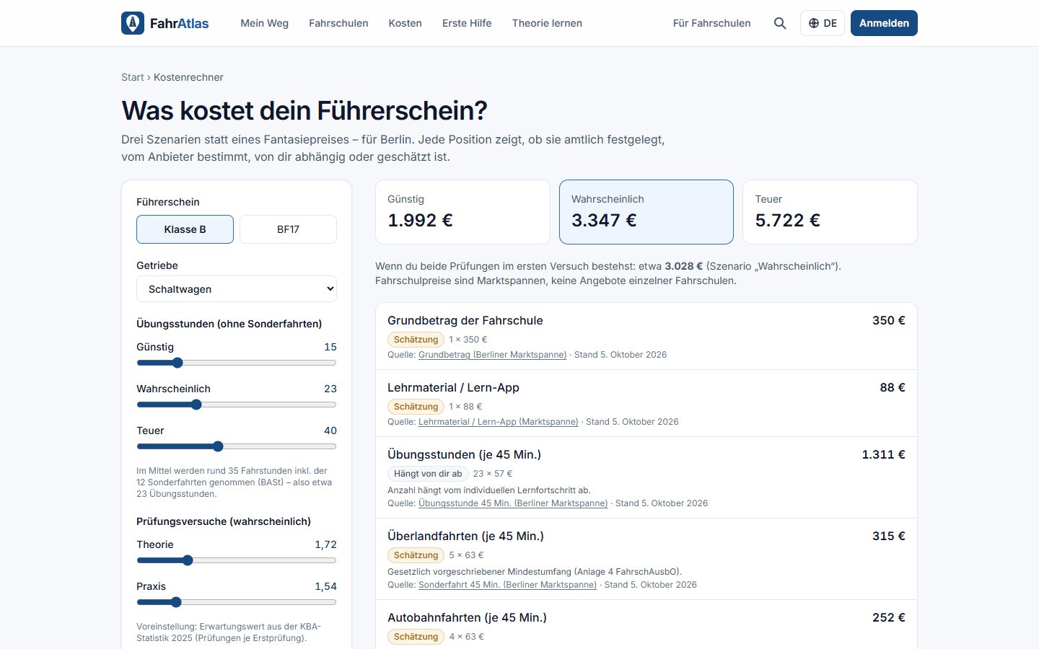Click the Theorie attempts slider handle

coord(188,560)
